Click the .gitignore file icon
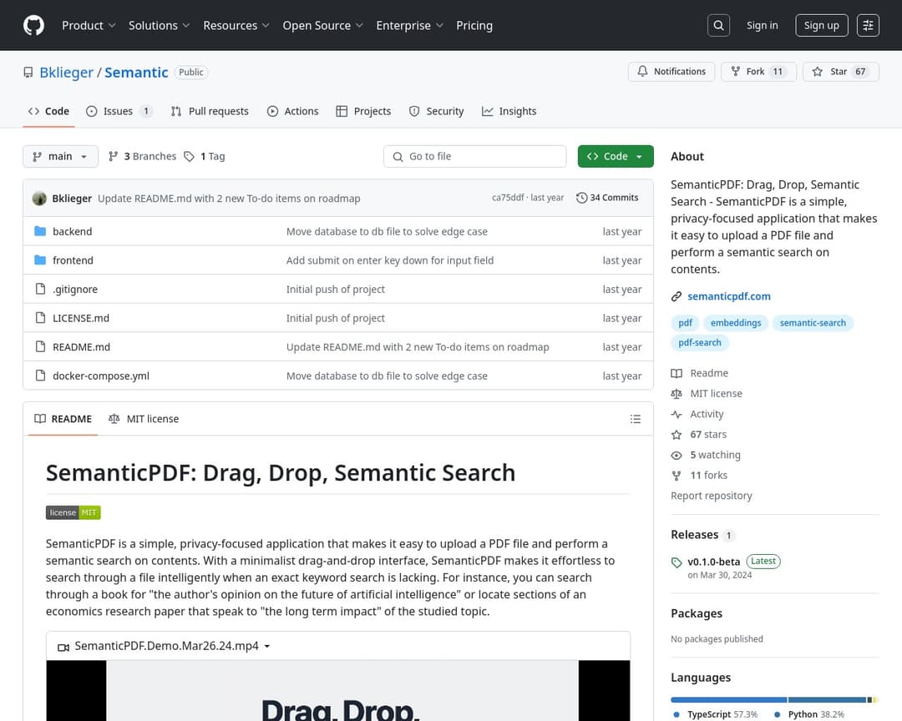The width and height of the screenshot is (902, 721). tap(40, 289)
